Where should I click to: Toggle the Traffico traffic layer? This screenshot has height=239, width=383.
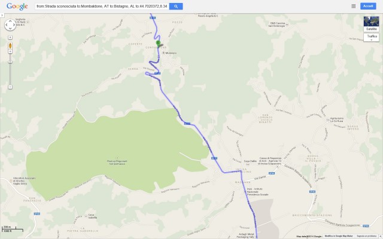pos(372,36)
